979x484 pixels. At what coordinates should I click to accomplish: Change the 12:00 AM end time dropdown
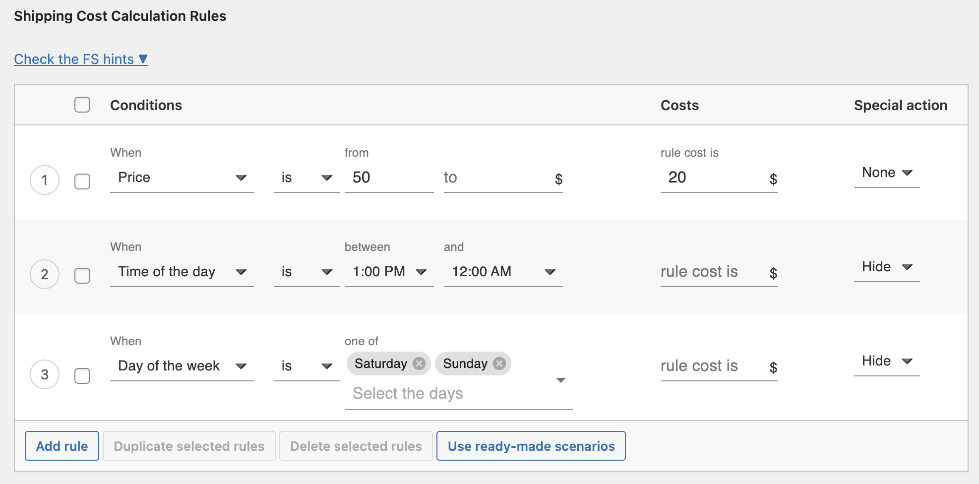tap(503, 272)
